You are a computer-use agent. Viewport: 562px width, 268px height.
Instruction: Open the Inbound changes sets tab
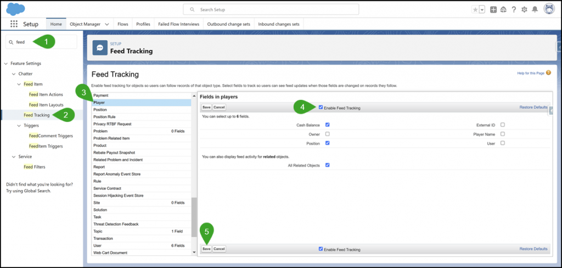[278, 24]
